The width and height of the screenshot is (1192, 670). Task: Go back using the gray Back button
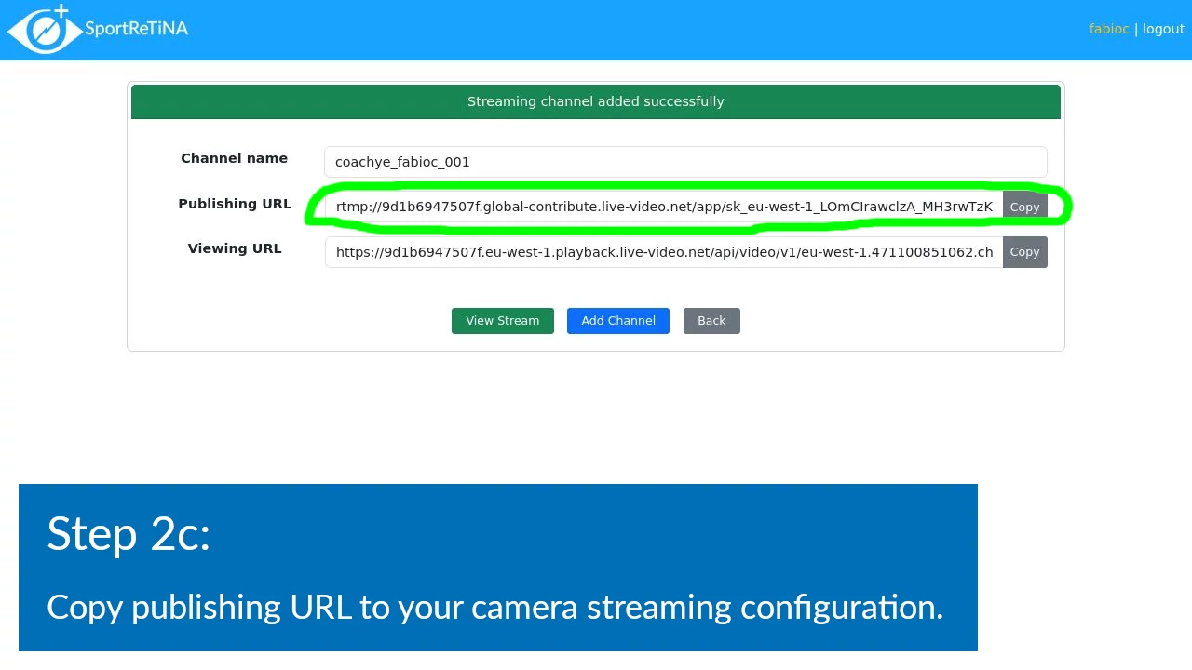711,321
